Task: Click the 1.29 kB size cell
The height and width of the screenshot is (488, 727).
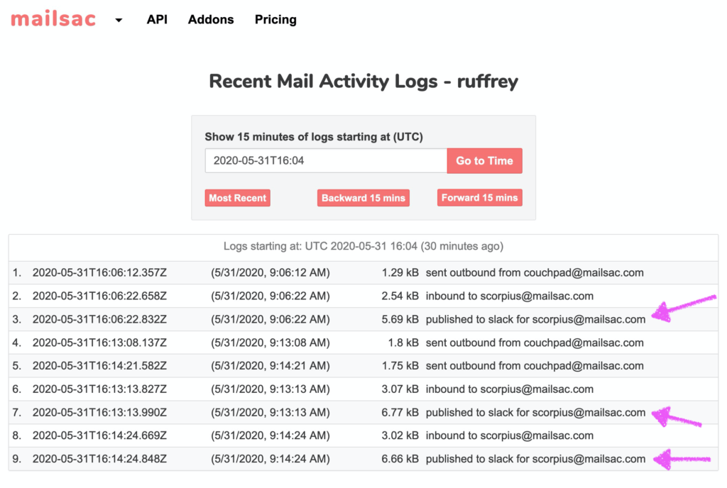Action: (x=400, y=272)
